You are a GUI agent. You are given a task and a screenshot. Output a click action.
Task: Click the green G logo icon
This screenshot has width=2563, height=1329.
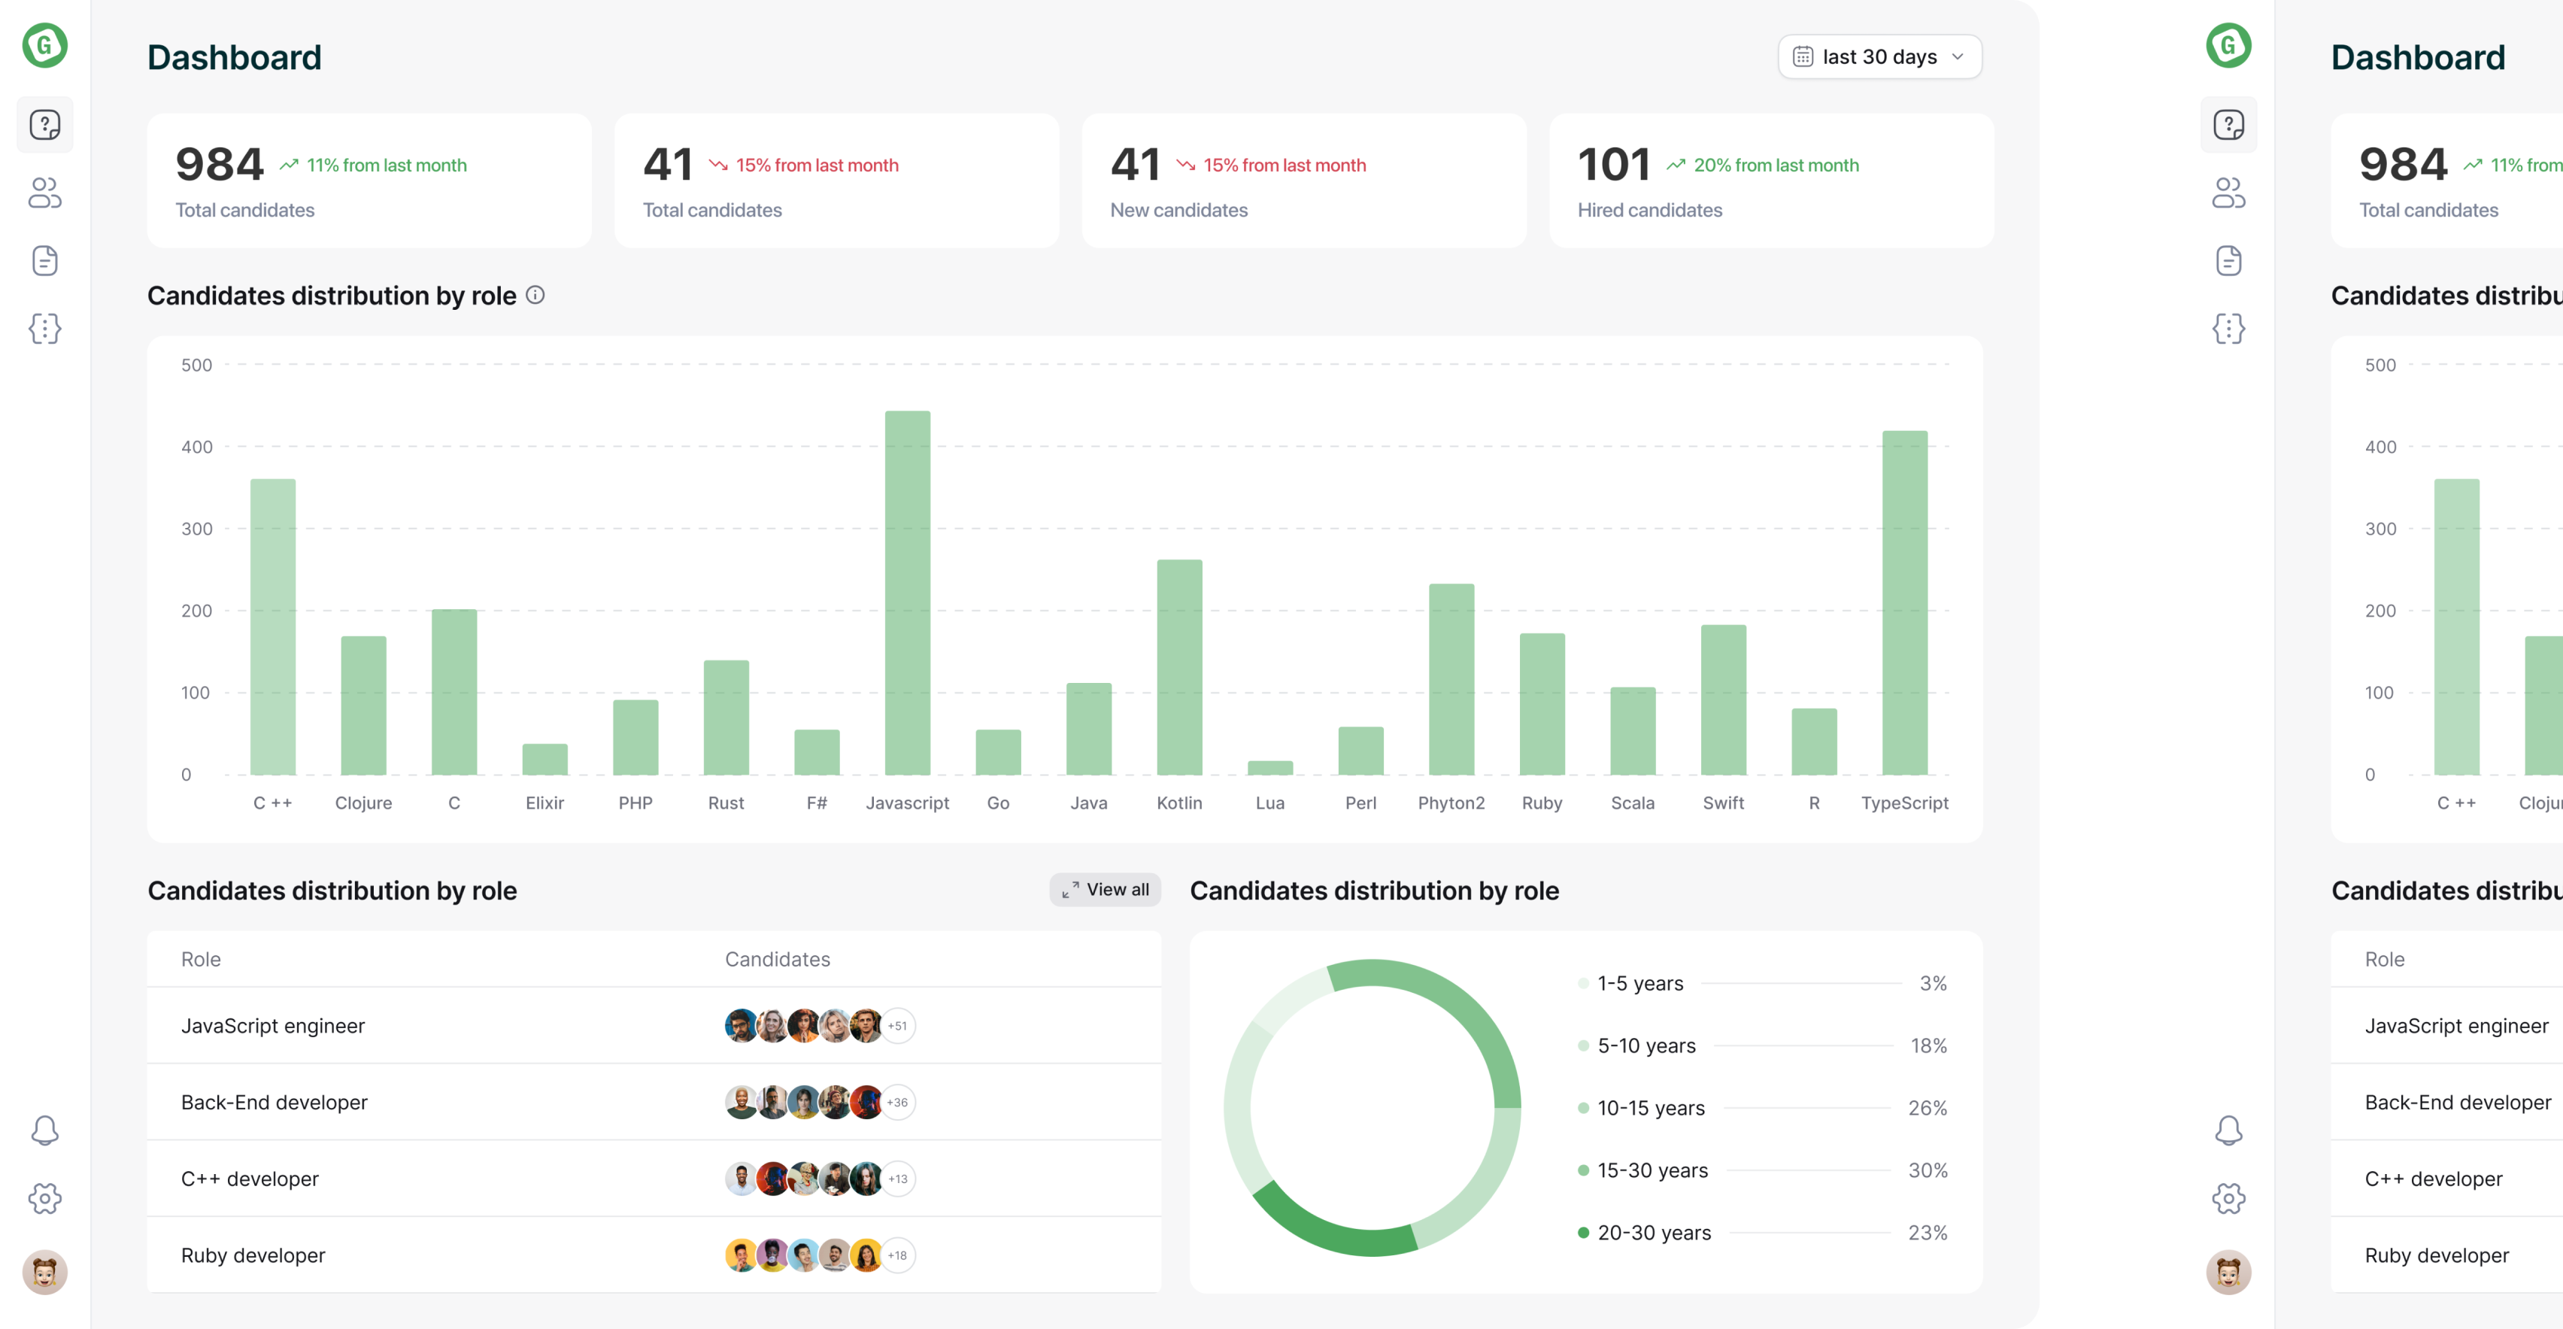click(x=45, y=46)
